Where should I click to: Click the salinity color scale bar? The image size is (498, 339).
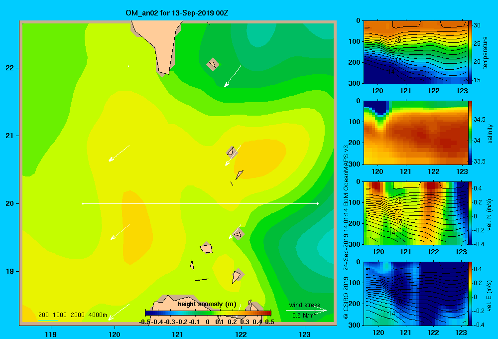coord(470,133)
